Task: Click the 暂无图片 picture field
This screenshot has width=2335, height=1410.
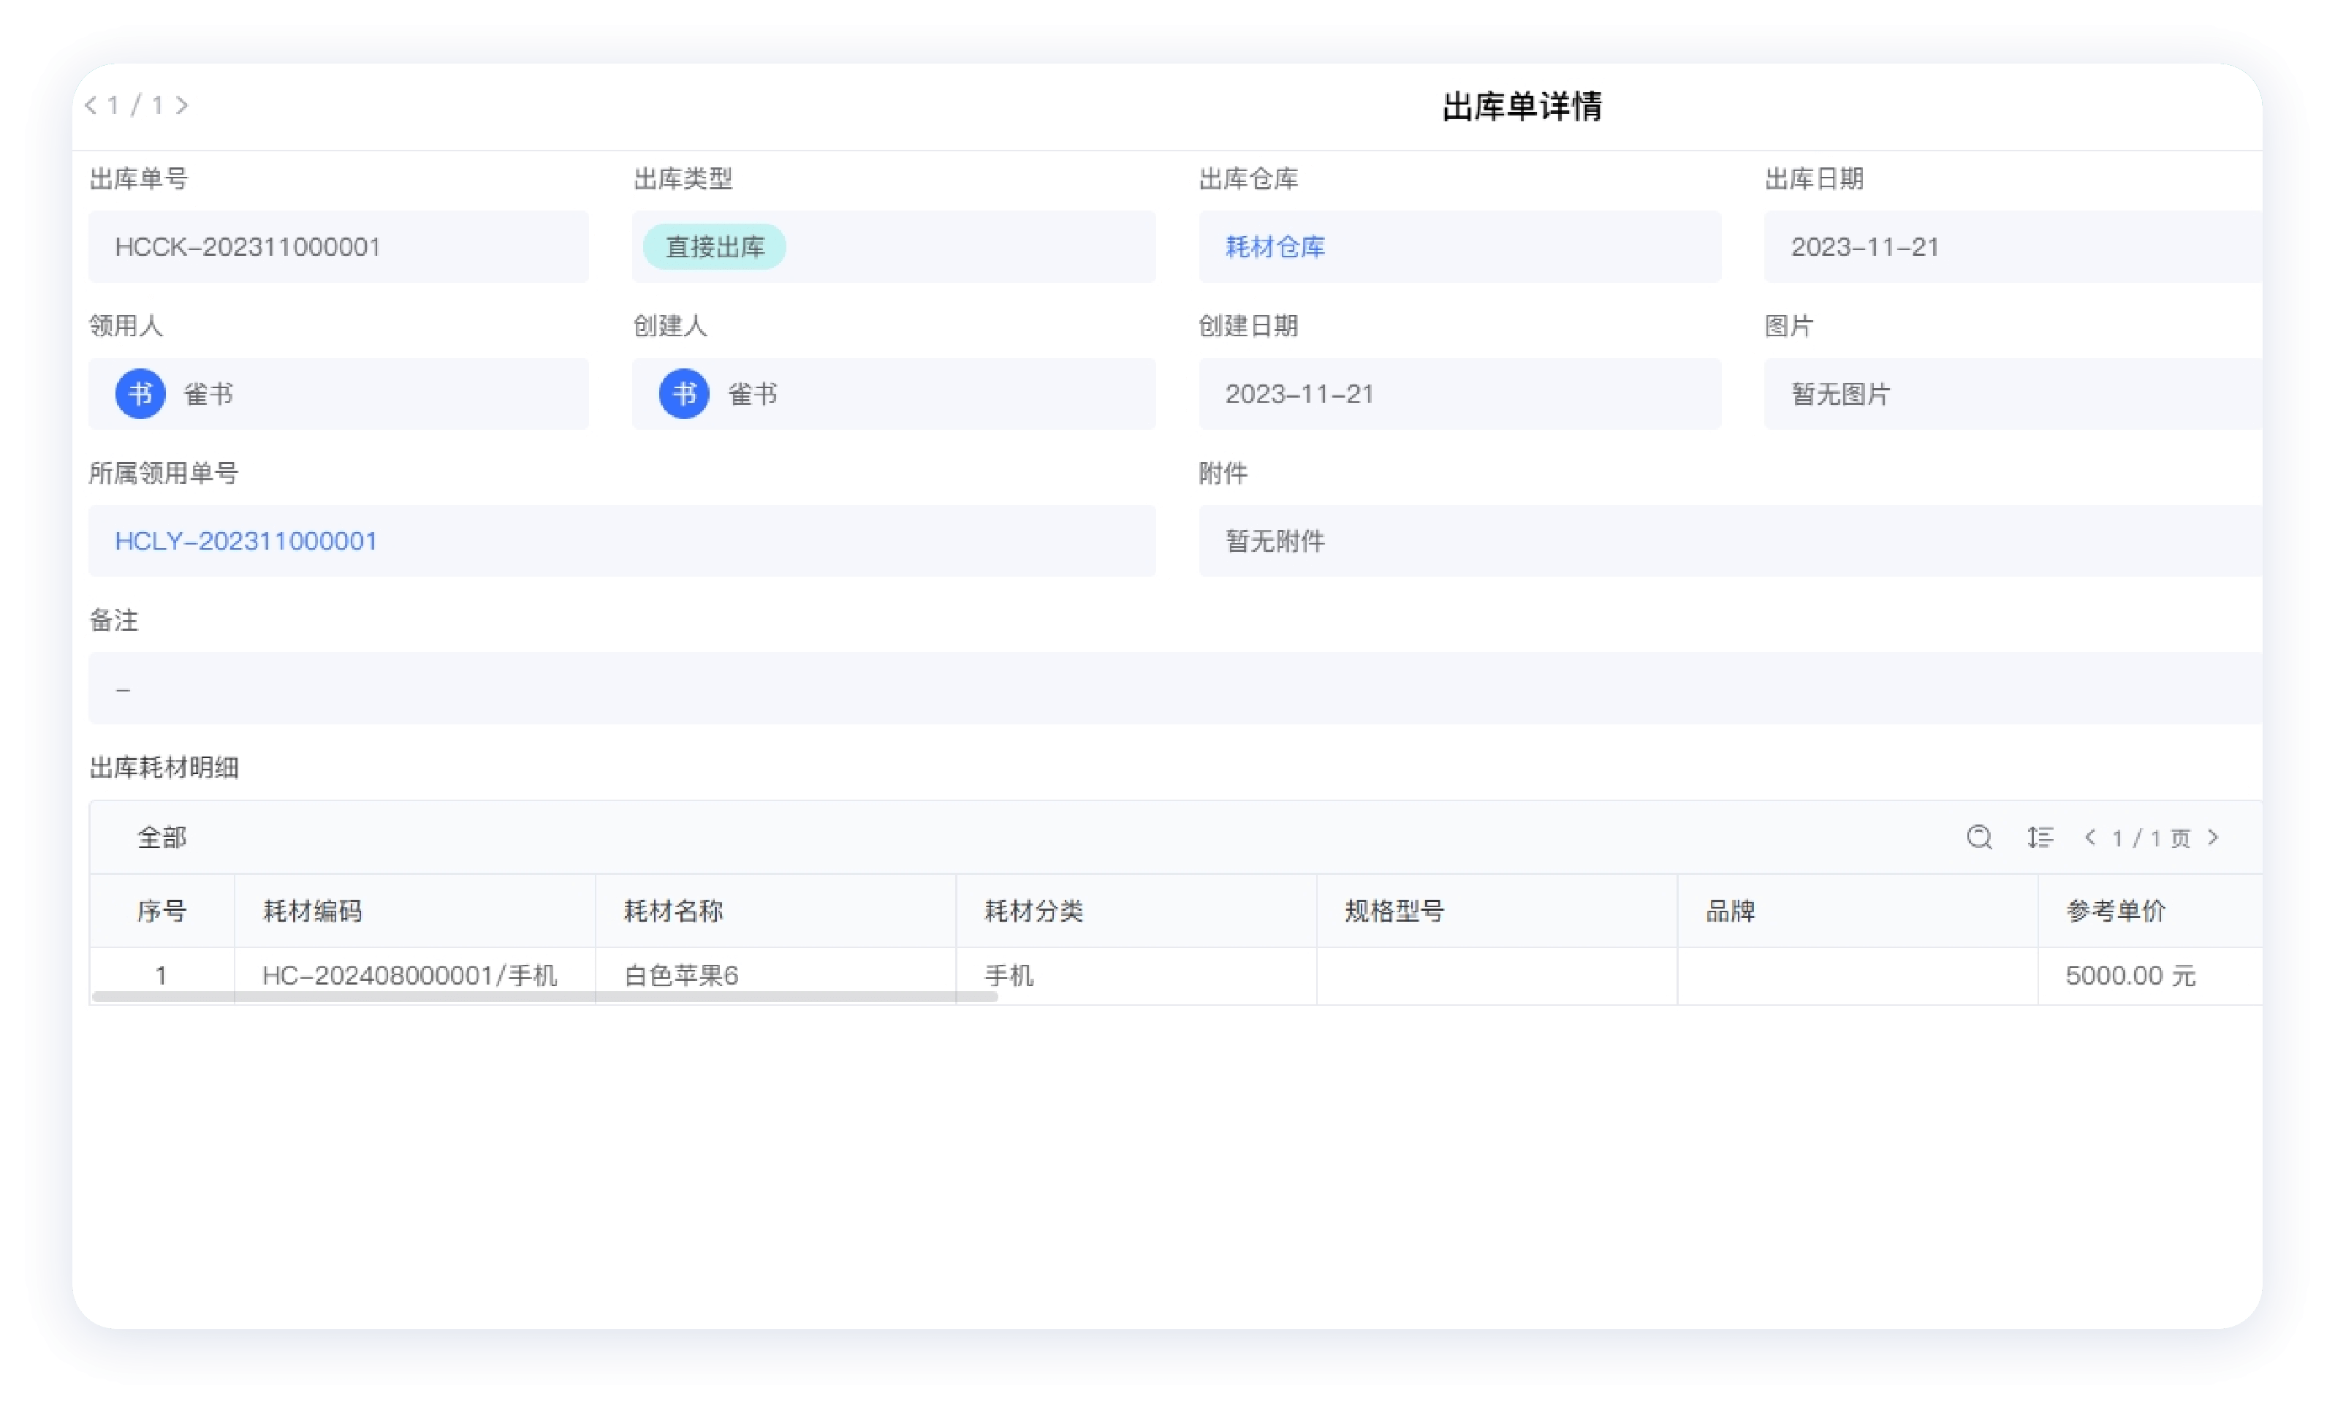Action: click(2013, 394)
